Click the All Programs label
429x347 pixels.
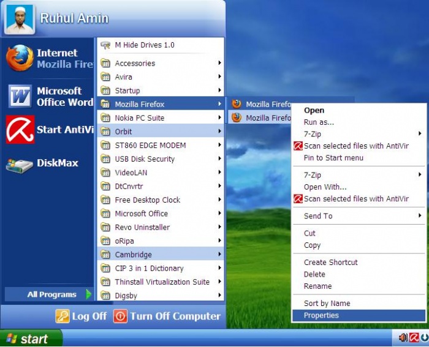[x=51, y=294]
